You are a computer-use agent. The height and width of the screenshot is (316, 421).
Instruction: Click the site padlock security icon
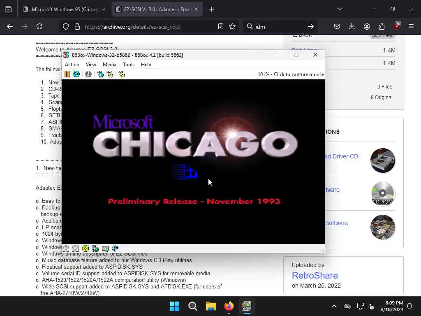pyautogui.click(x=77, y=27)
